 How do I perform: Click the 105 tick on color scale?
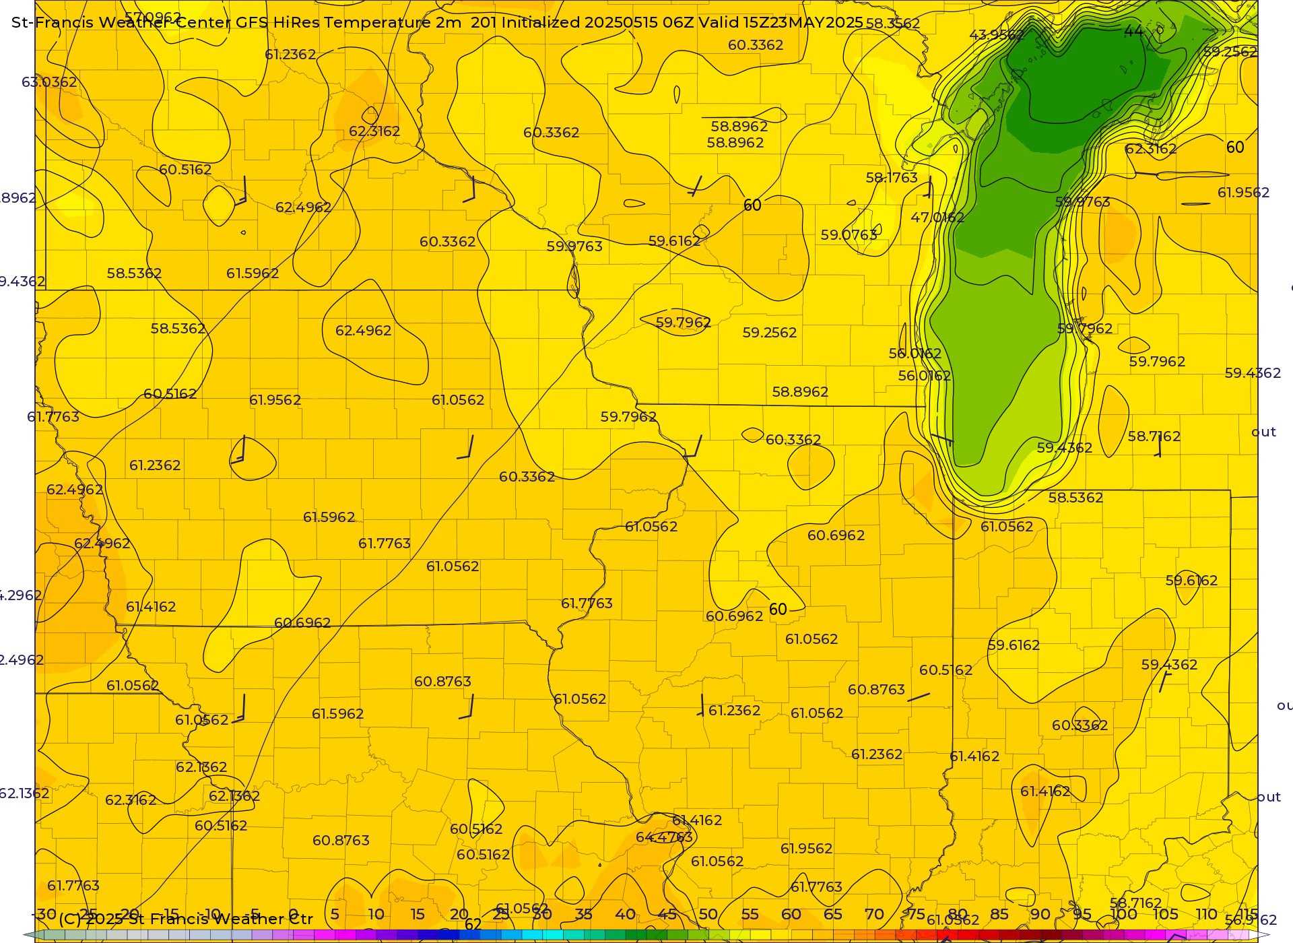[1165, 914]
